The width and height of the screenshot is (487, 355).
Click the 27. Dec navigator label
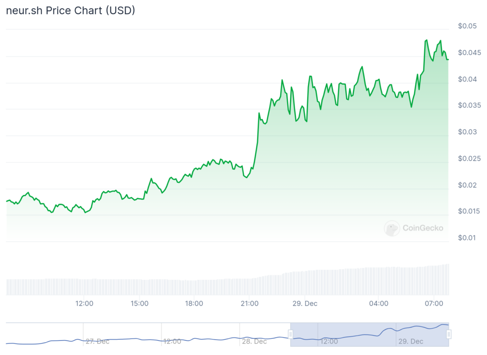pyautogui.click(x=97, y=341)
